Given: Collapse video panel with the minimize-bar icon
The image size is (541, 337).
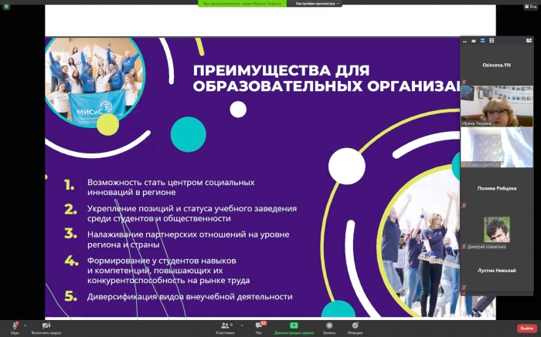Looking at the screenshot, I should click(x=465, y=40).
